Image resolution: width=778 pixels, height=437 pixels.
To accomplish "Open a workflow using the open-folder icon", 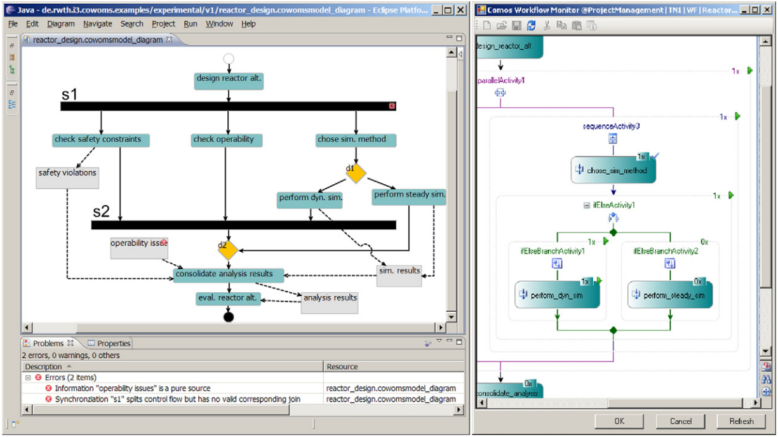I will 501,25.
